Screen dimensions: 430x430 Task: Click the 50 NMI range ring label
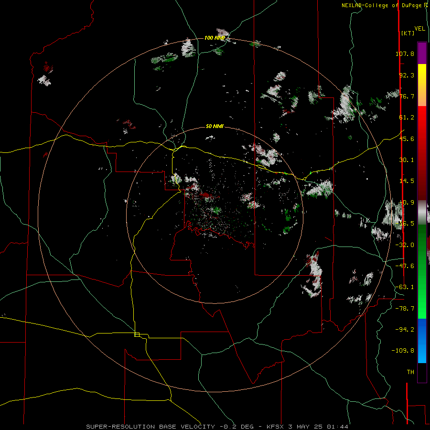215,126
